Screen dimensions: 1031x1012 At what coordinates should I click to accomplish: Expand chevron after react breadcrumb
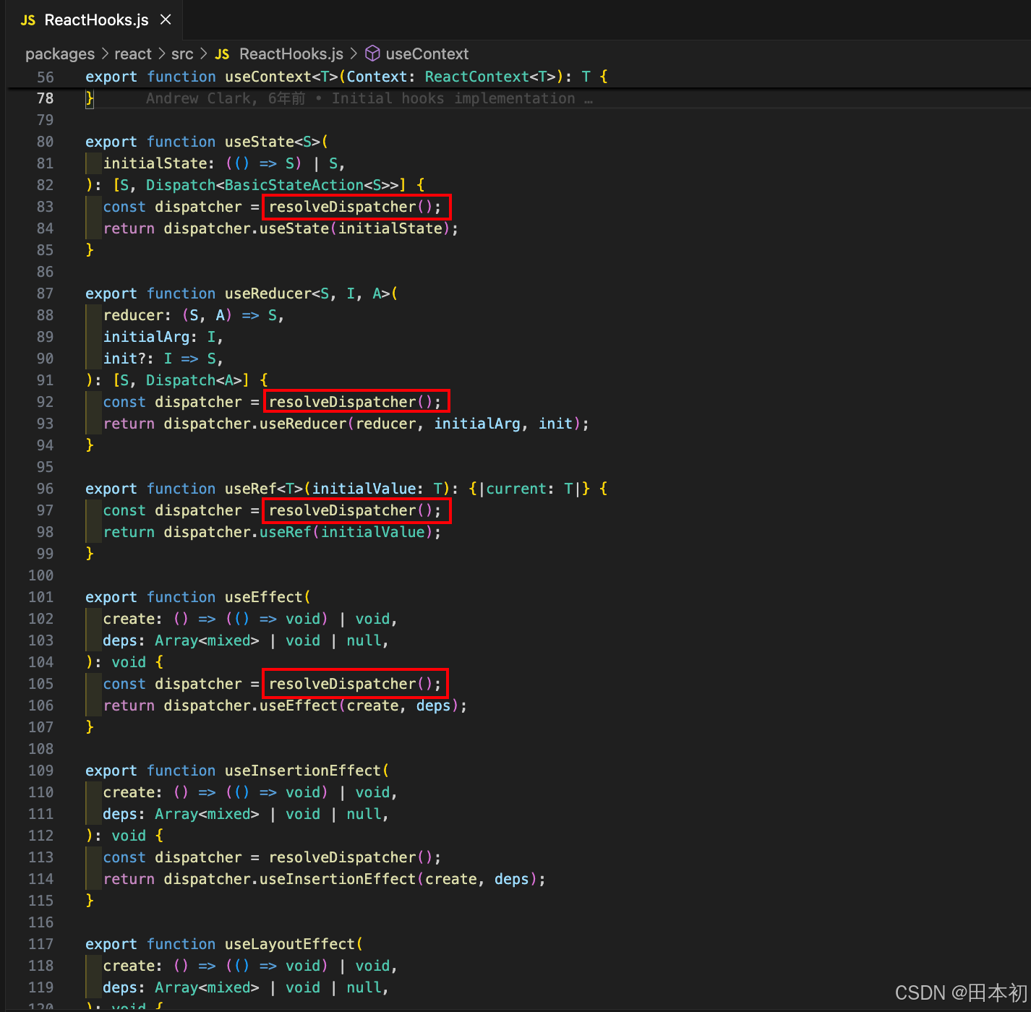click(162, 54)
